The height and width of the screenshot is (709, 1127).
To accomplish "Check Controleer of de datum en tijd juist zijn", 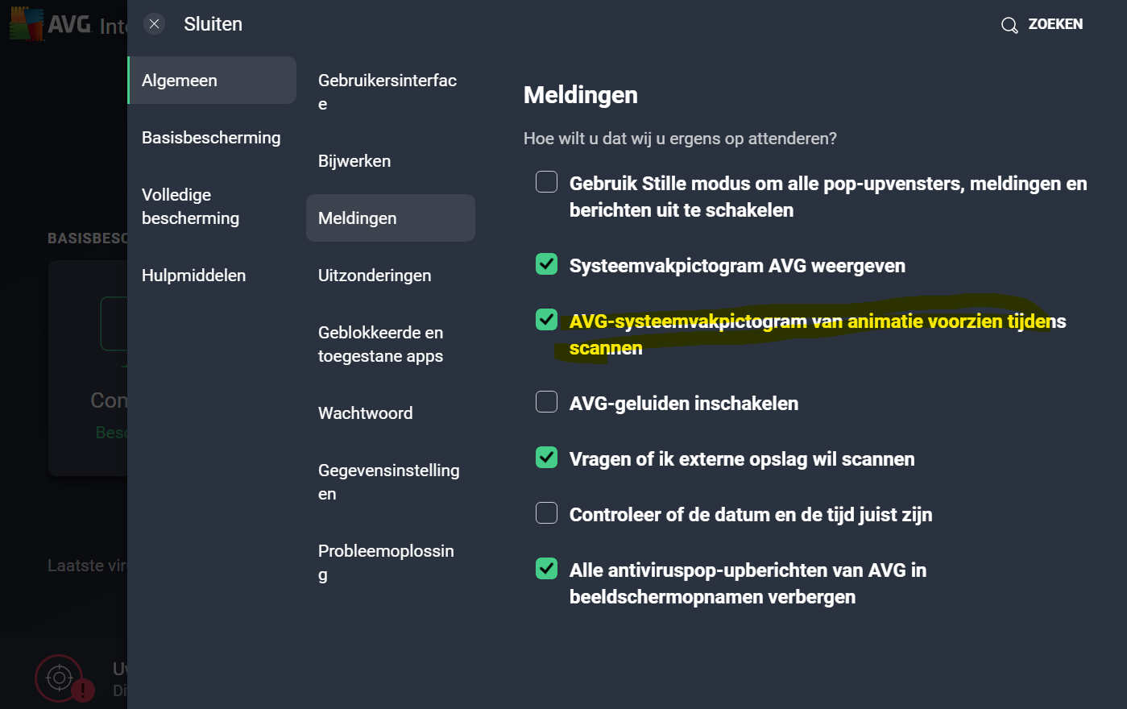I will [x=546, y=513].
